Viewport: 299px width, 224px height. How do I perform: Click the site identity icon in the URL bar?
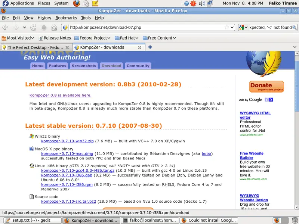pyautogui.click(x=65, y=27)
